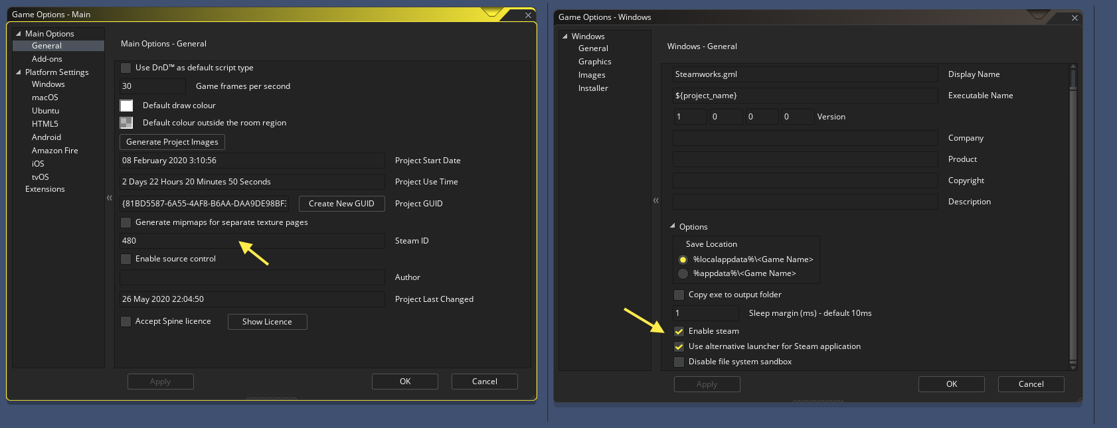Open Amazon Fire platform settings
1117x428 pixels.
(x=55, y=151)
